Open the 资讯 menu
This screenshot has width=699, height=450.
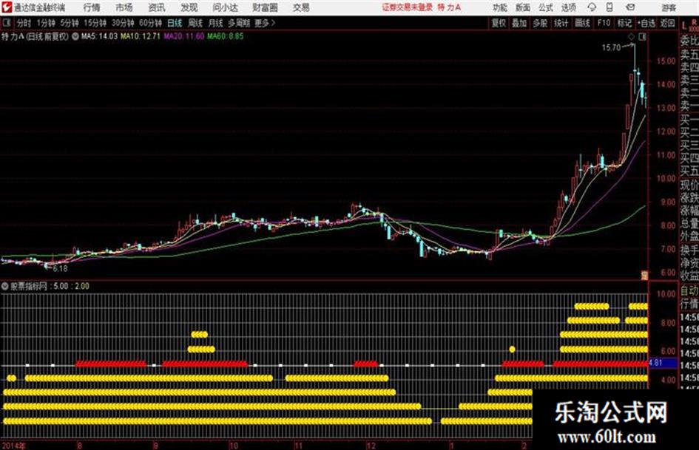(x=157, y=7)
